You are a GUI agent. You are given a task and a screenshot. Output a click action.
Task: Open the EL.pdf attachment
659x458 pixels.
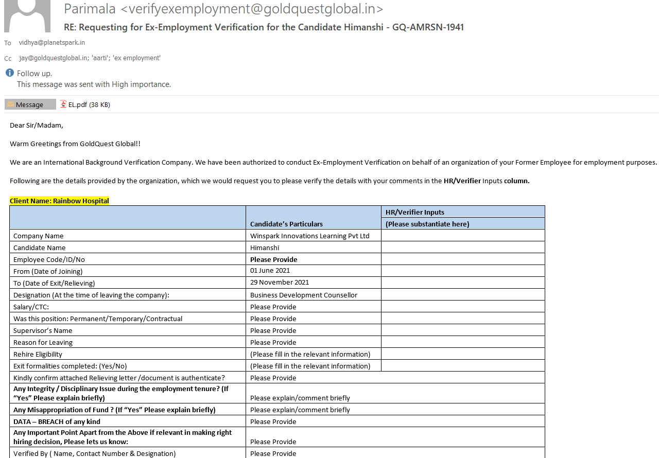pyautogui.click(x=77, y=104)
